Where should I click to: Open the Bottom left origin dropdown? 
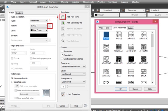pyautogui.click(x=29, y=94)
